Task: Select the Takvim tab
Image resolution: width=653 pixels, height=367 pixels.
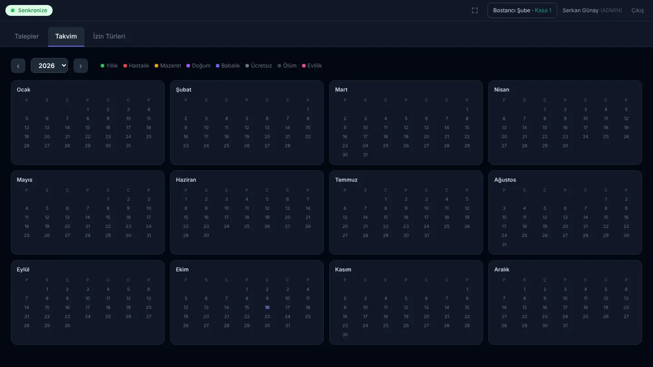Action: click(x=66, y=36)
